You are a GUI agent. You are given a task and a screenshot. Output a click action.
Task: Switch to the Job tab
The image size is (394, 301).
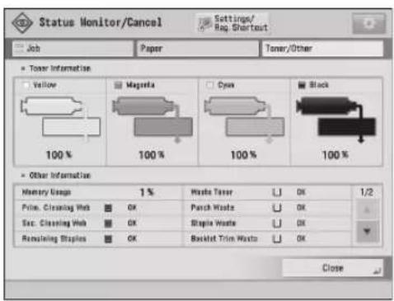pyautogui.click(x=73, y=49)
